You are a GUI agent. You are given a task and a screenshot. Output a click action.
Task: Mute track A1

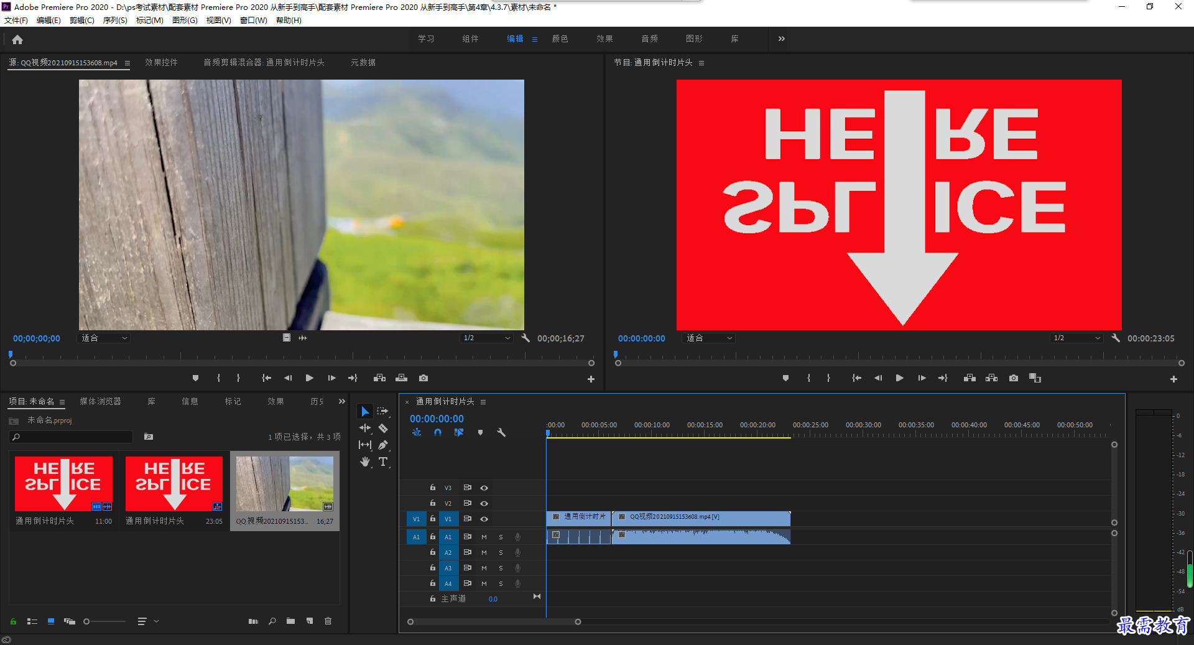point(484,537)
